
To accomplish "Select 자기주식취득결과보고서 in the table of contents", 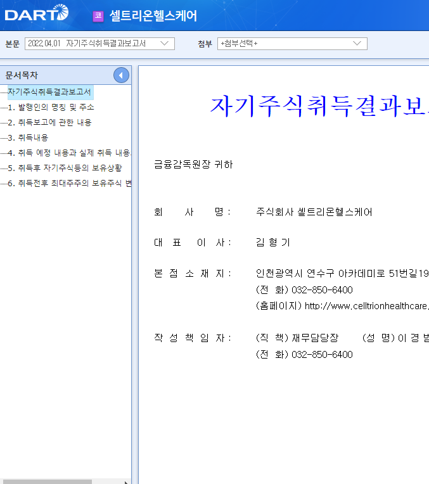I will click(x=49, y=92).
